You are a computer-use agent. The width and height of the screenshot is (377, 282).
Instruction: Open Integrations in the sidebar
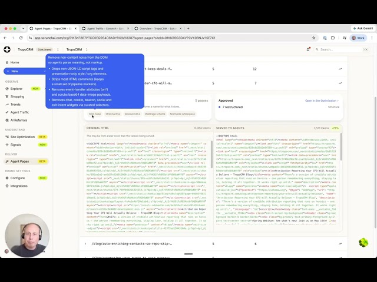click(19, 186)
